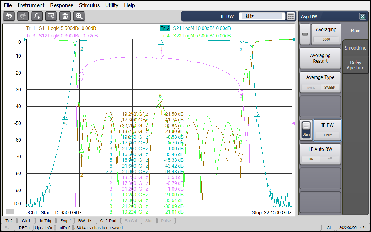Click the magnifier zoom icon
371x232 pixels.
79,16
